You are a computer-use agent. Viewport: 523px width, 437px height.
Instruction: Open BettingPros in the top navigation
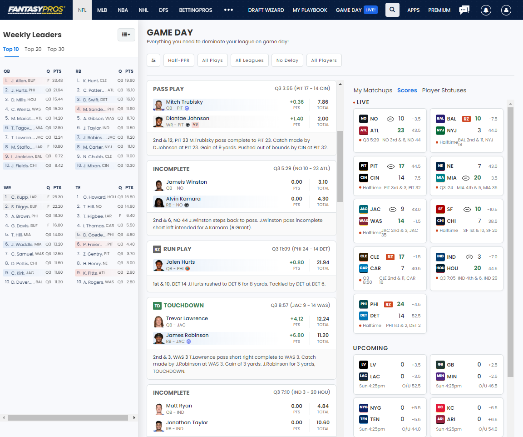pos(196,10)
